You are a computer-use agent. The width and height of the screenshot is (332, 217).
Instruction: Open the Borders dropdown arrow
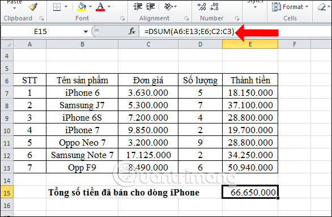(x=66, y=7)
